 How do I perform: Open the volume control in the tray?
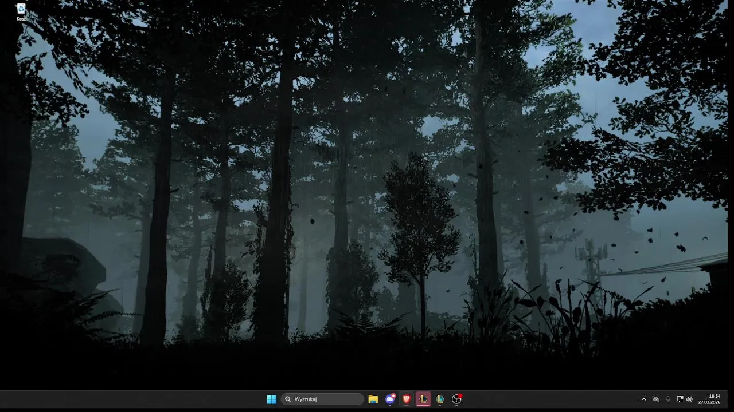(x=689, y=399)
